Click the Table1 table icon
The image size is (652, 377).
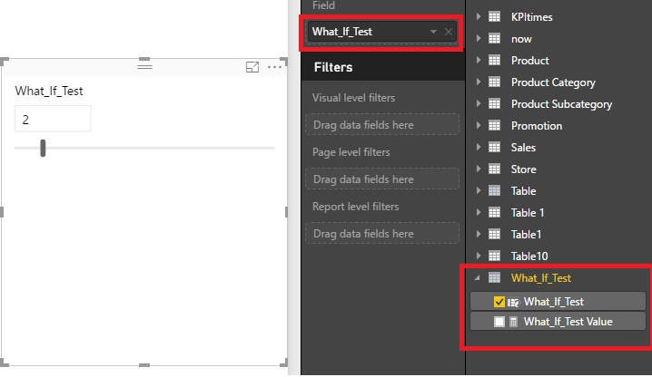click(494, 234)
